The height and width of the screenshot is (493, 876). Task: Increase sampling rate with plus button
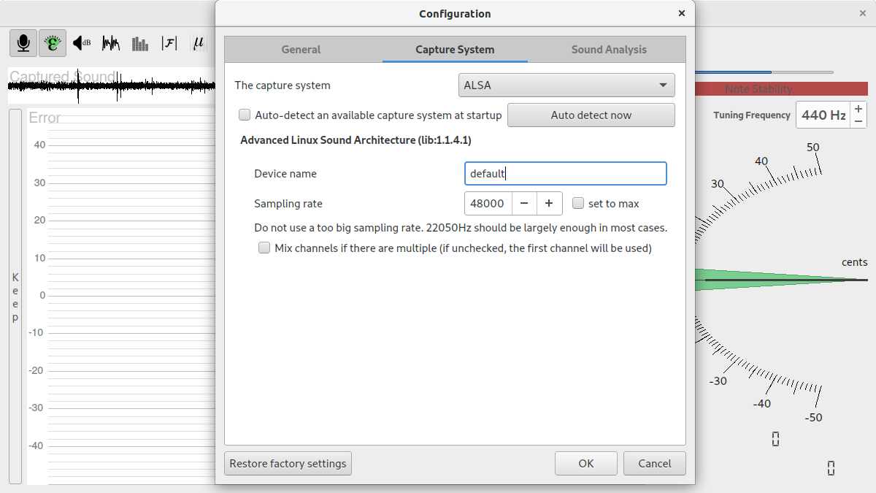coord(549,203)
